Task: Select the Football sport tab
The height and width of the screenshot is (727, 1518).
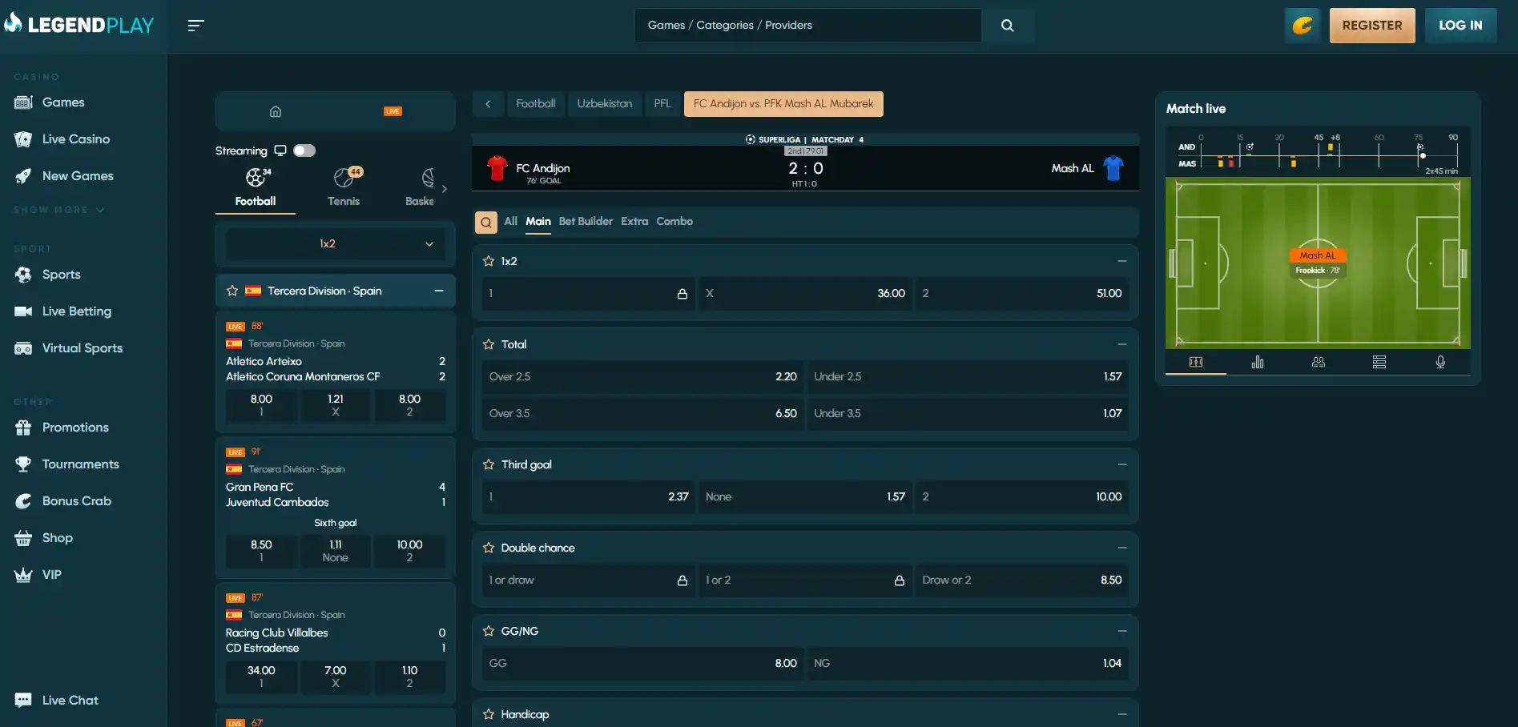Action: coord(256,187)
